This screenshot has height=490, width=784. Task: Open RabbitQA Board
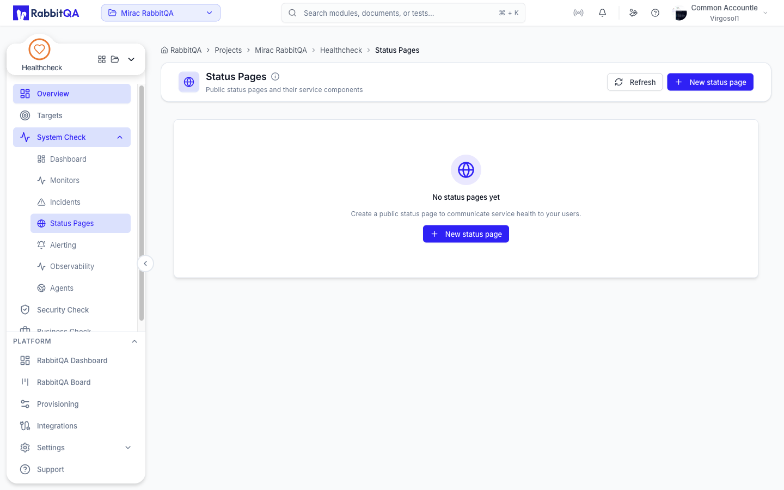[x=76, y=382]
